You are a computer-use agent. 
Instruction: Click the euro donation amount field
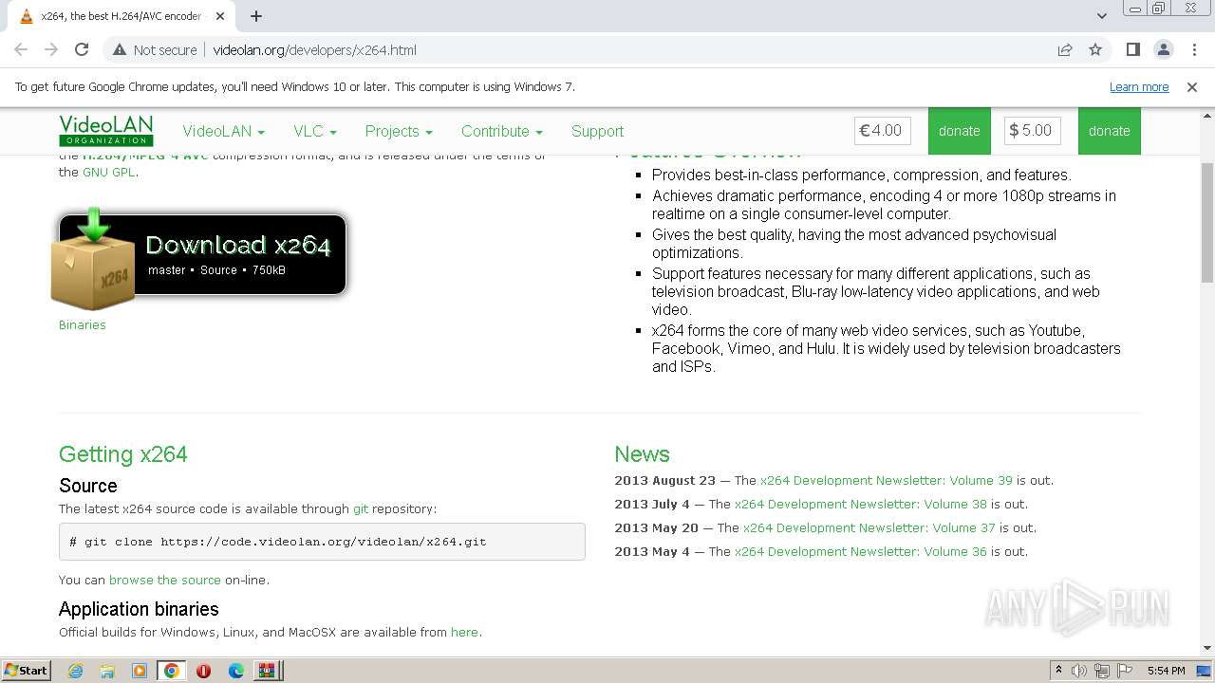883,131
